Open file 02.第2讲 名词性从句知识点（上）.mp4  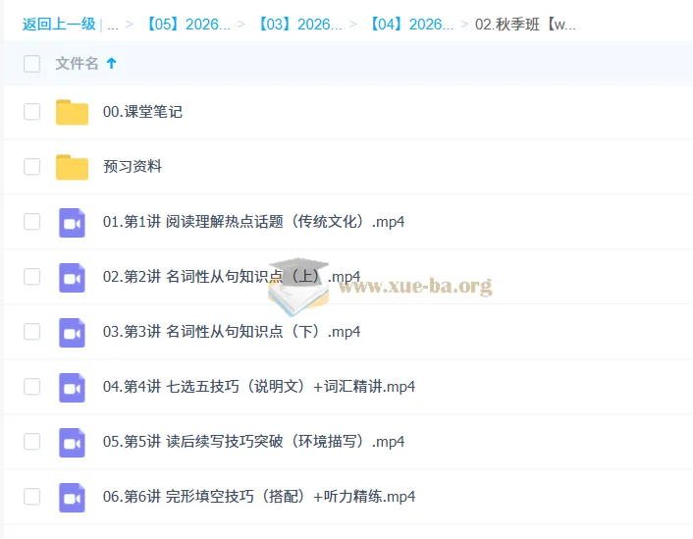click(x=232, y=277)
